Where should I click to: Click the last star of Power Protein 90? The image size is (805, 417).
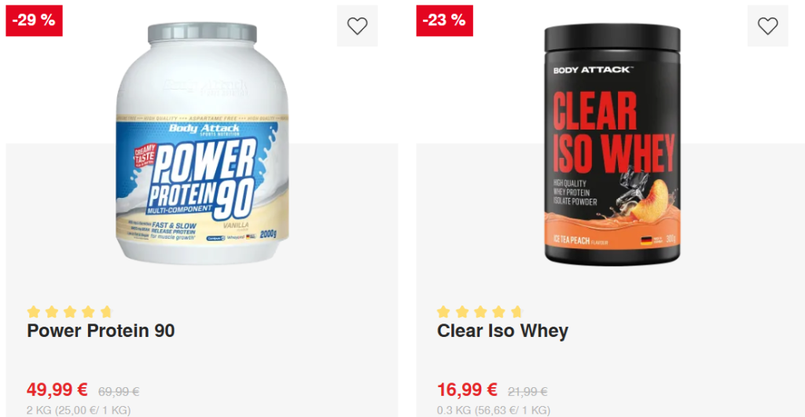(x=106, y=311)
